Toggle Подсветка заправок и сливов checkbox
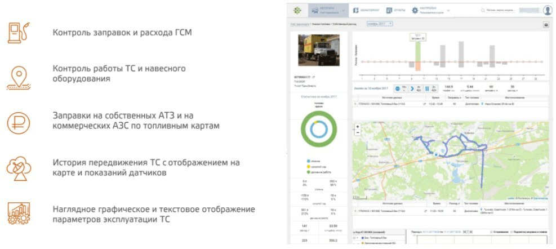Image resolution: width=556 pixels, height=249 pixels. click(x=511, y=232)
